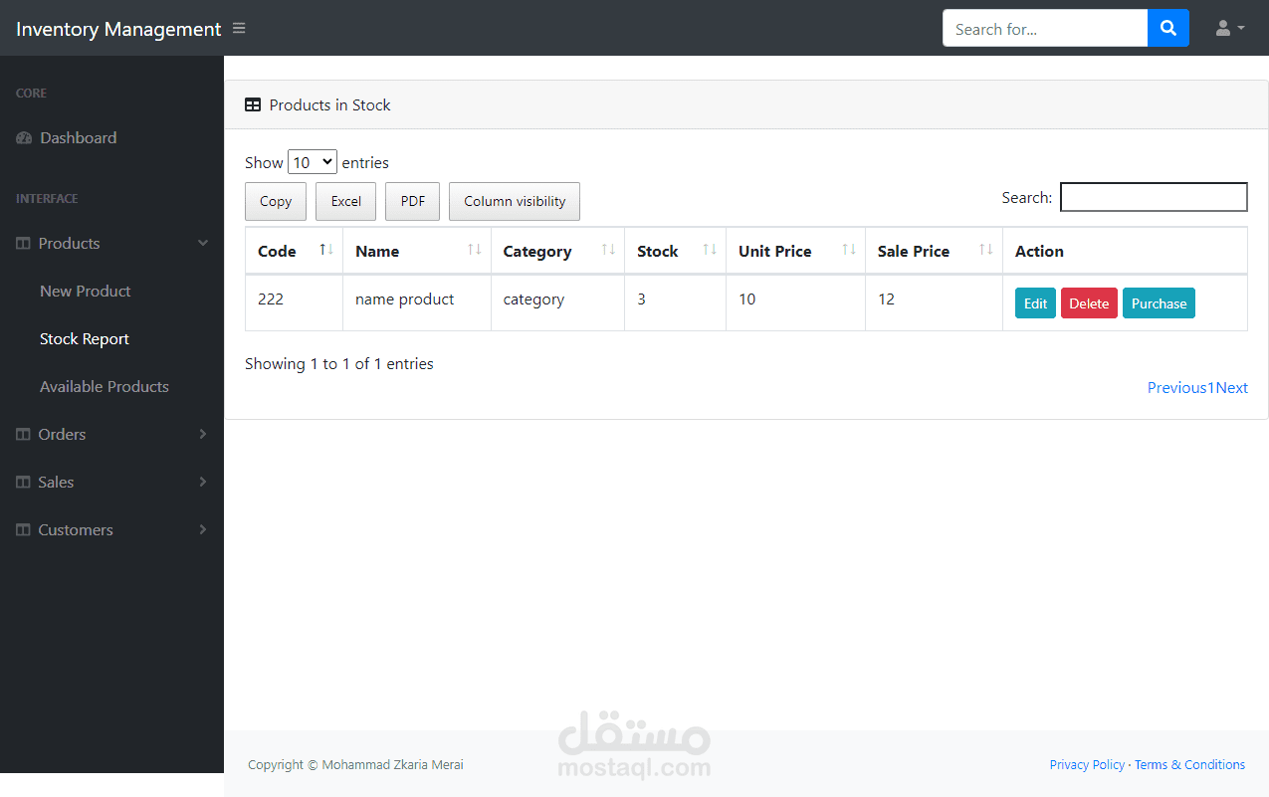
Task: Click Purchase for name product
Action: (x=1159, y=303)
